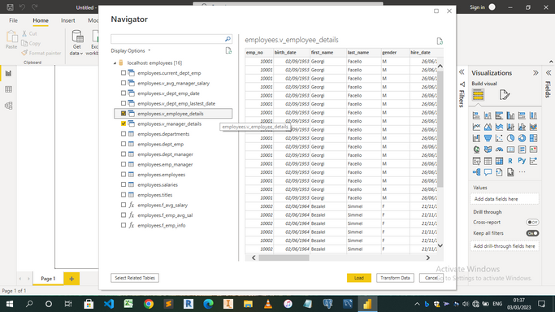
Task: Switch to Report view in left sidebar
Action: 8,74
